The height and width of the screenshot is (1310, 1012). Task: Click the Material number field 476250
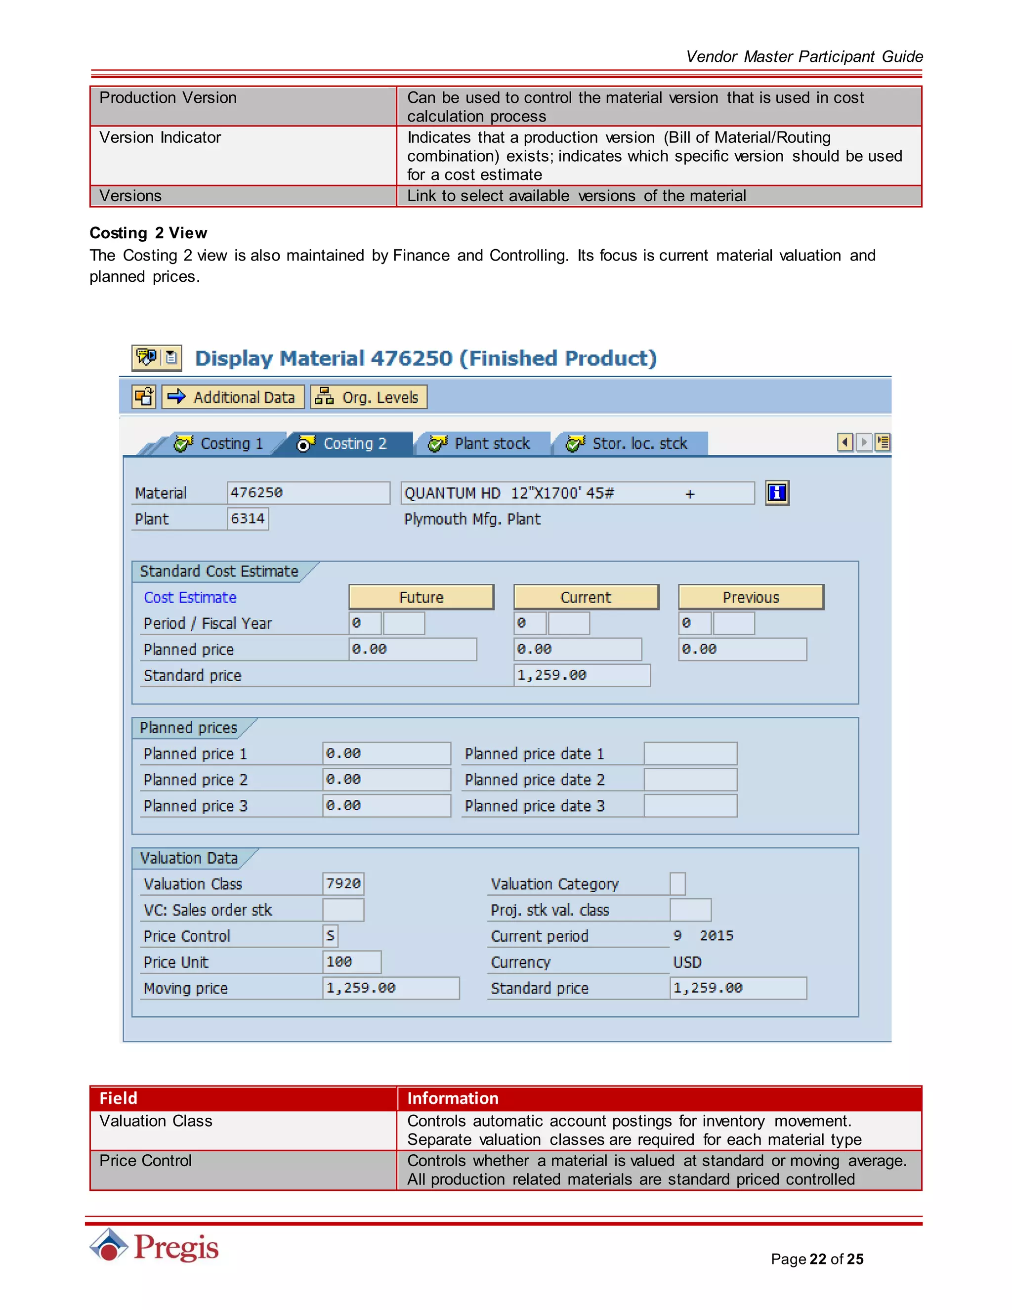[x=308, y=492]
